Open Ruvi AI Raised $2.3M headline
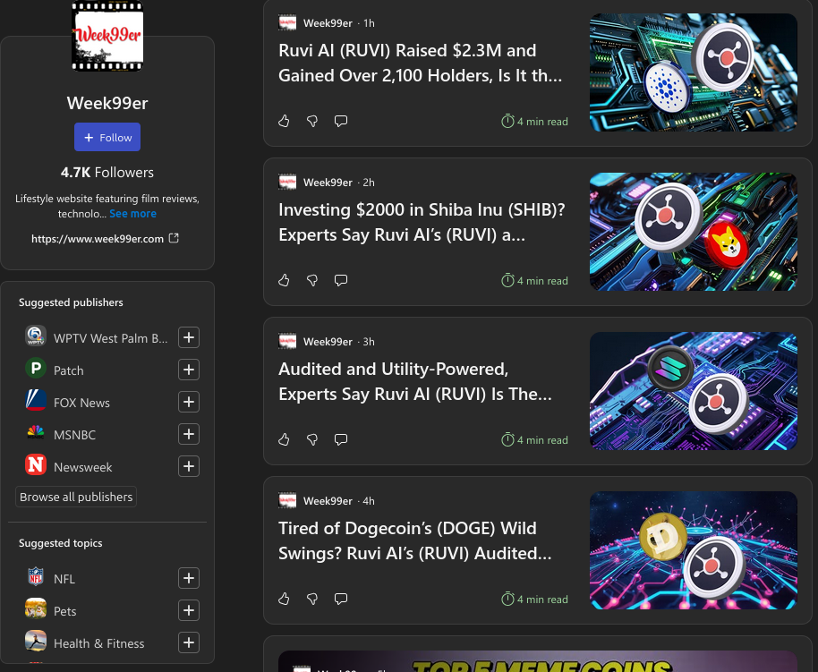Viewport: 818px width, 672px height. [x=421, y=64]
